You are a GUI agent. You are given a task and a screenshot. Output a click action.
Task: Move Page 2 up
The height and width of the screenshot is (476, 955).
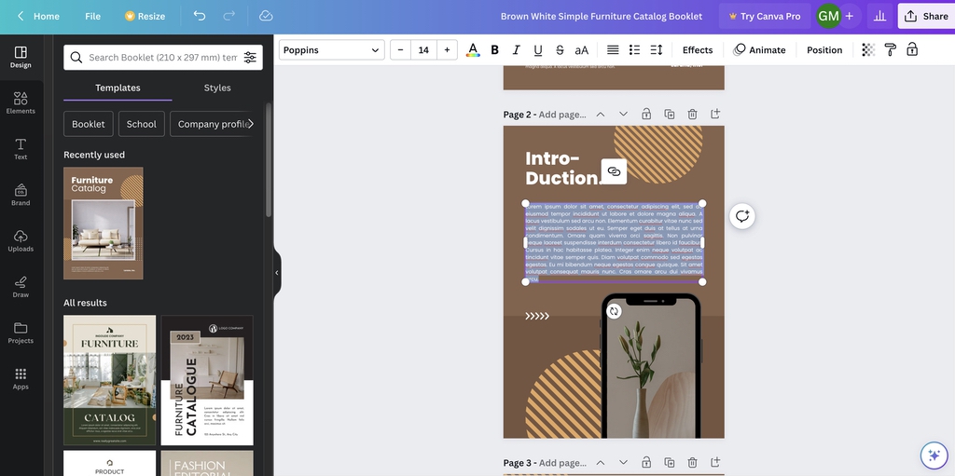click(600, 114)
